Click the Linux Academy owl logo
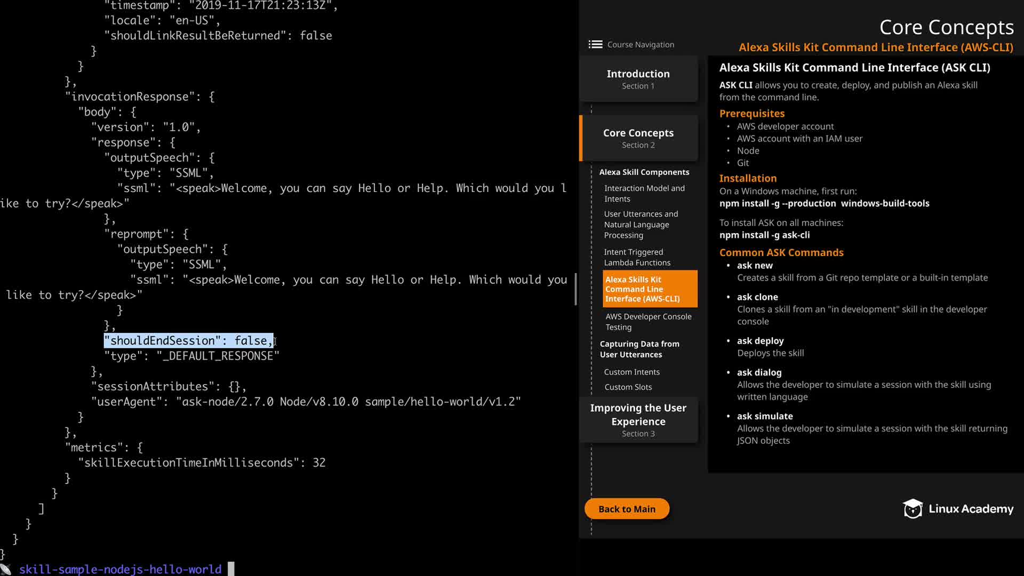This screenshot has height=576, width=1024. click(913, 509)
